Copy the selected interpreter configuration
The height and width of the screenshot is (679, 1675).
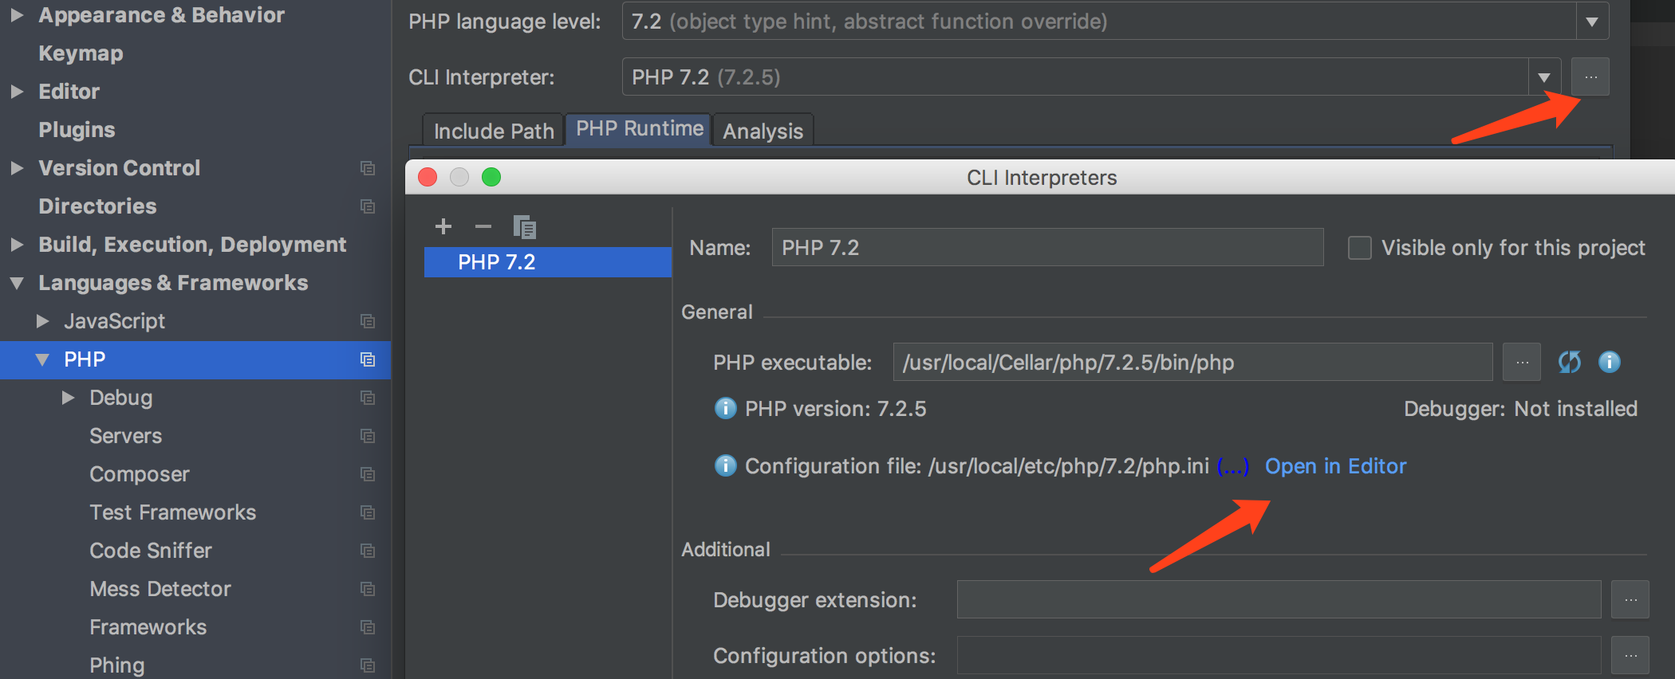click(524, 228)
